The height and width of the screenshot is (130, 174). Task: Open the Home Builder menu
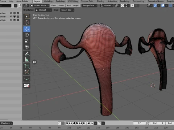coord(22,1)
